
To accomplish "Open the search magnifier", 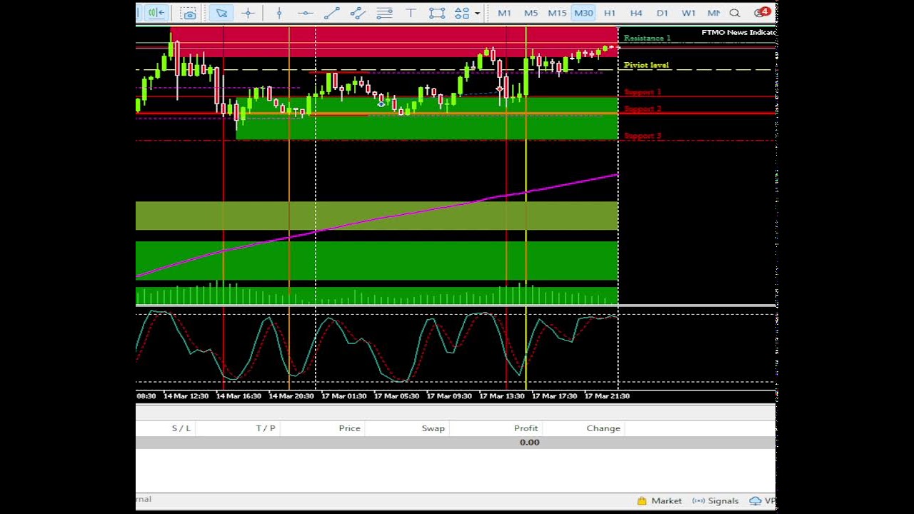I will tap(735, 13).
